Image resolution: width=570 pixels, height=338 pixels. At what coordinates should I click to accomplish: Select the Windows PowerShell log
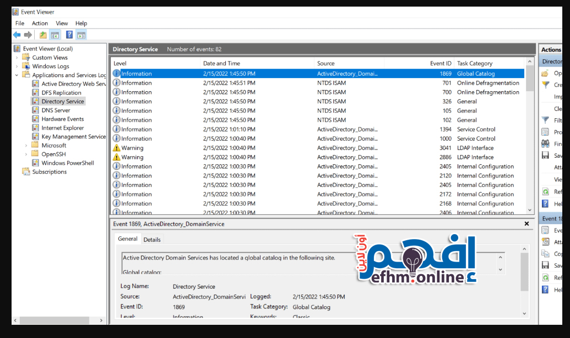pyautogui.click(x=67, y=163)
